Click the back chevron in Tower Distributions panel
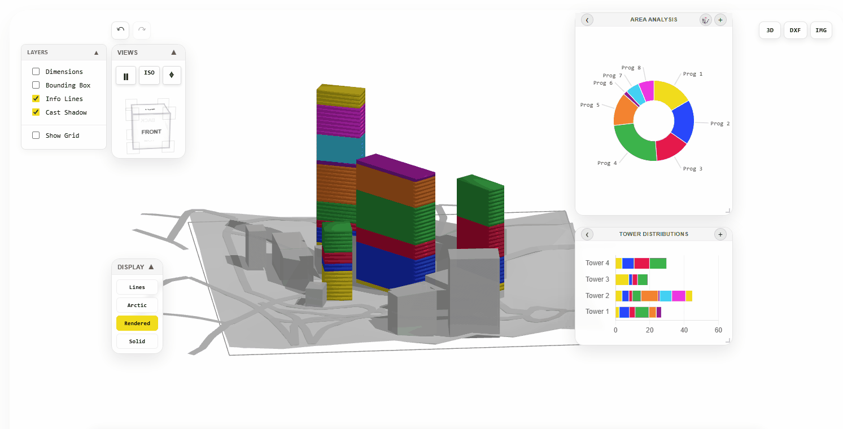843x429 pixels. click(x=587, y=234)
